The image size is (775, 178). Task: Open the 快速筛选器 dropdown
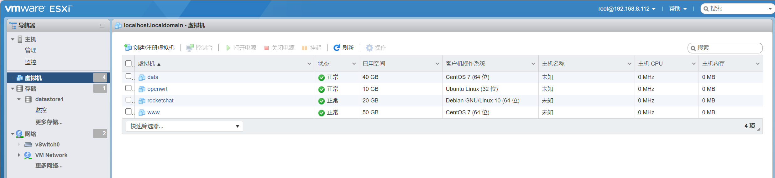point(184,126)
